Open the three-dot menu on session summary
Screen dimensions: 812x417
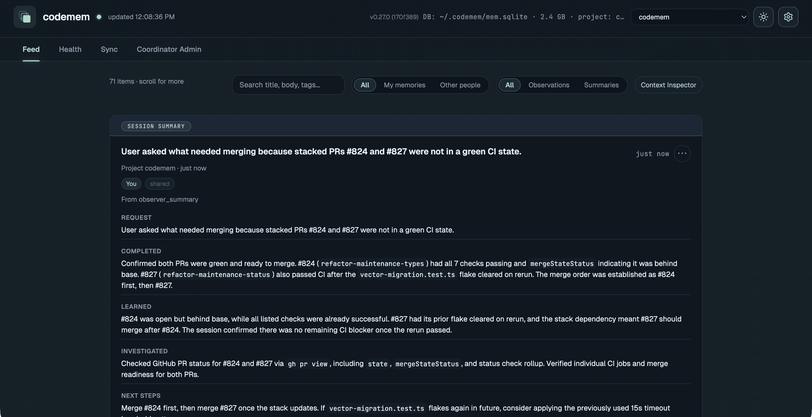coord(682,153)
